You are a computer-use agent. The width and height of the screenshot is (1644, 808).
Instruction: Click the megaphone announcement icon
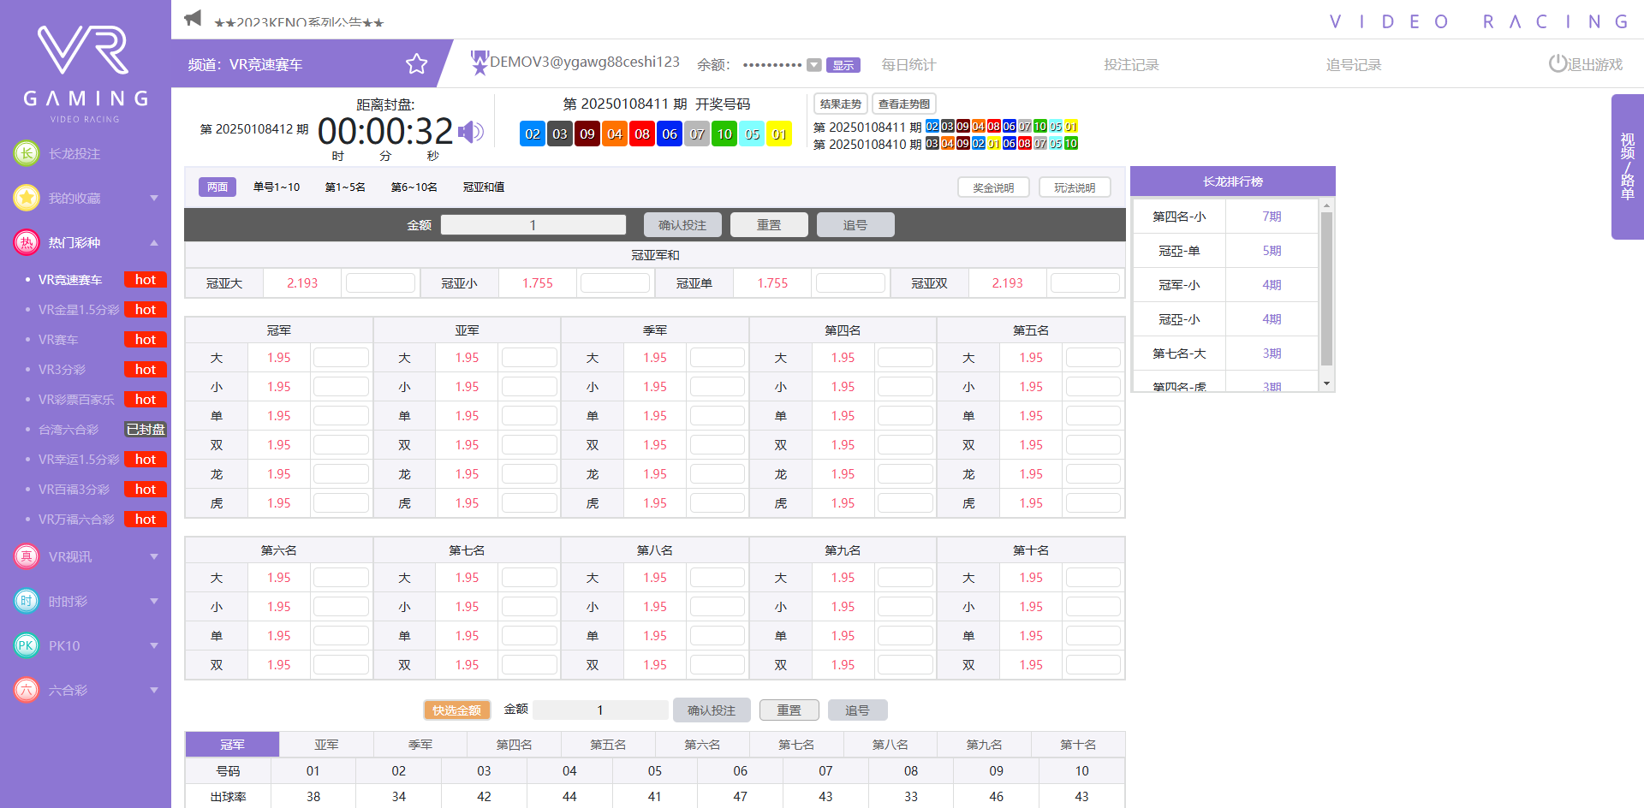click(x=194, y=18)
